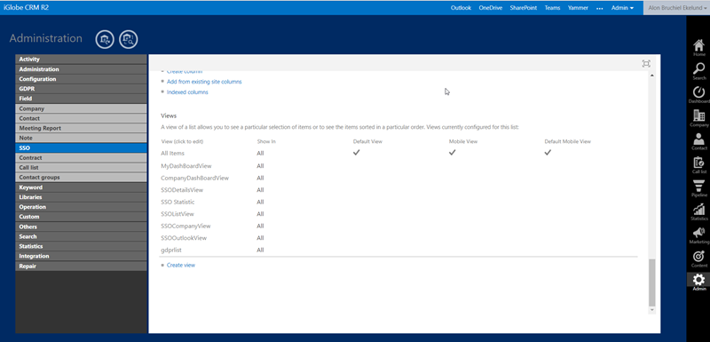The width and height of the screenshot is (710, 342).
Task: Expand the Integration section
Action: [x=81, y=257]
